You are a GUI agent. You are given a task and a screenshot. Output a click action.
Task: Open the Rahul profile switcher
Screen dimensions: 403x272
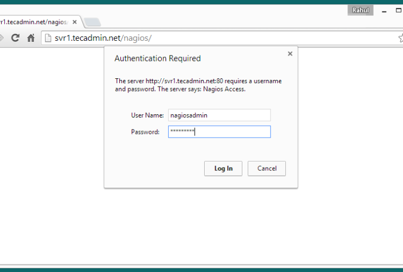pyautogui.click(x=360, y=10)
